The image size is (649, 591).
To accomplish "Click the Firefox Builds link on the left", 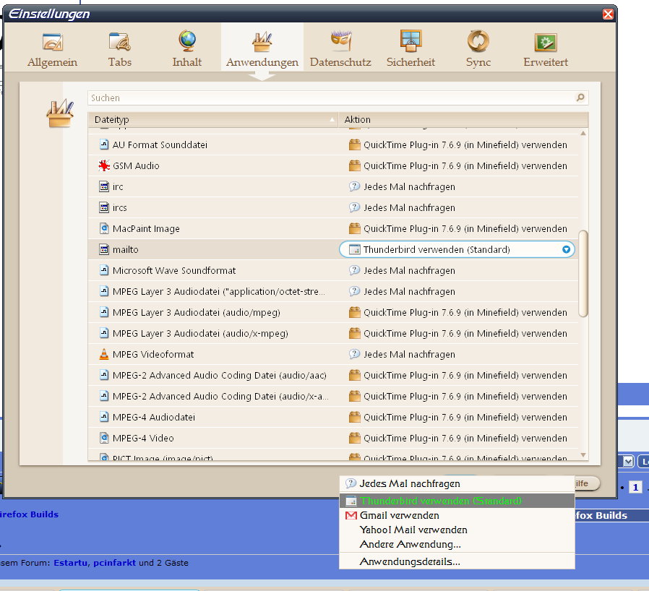I will 30,514.
